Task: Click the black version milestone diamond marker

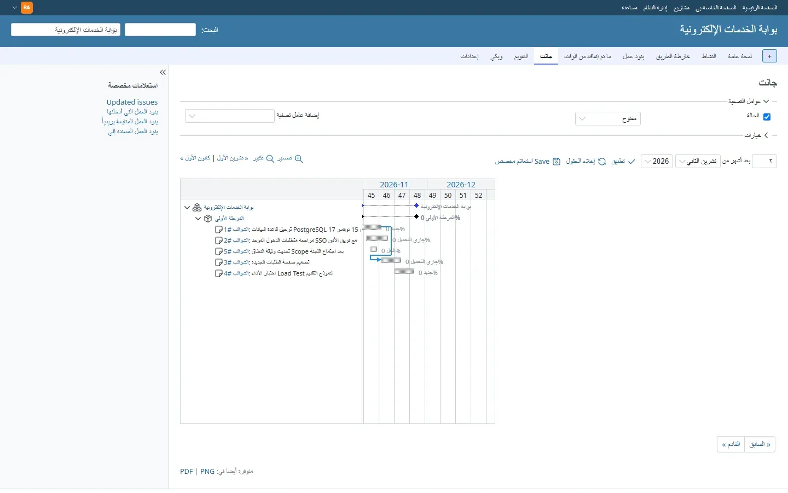Action: [x=416, y=216]
